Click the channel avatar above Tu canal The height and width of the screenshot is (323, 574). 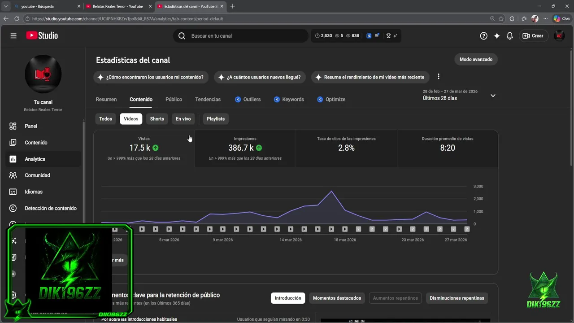pos(43,74)
